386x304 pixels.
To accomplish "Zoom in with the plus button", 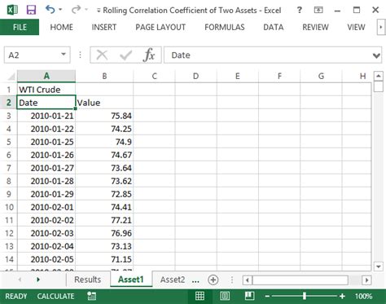I will [342, 296].
